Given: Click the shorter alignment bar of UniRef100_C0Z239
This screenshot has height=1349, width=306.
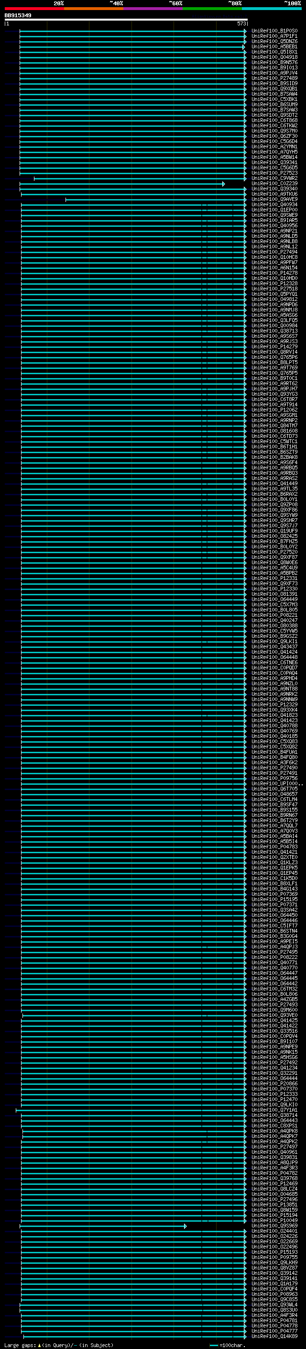Looking at the screenshot, I should [x=121, y=184].
